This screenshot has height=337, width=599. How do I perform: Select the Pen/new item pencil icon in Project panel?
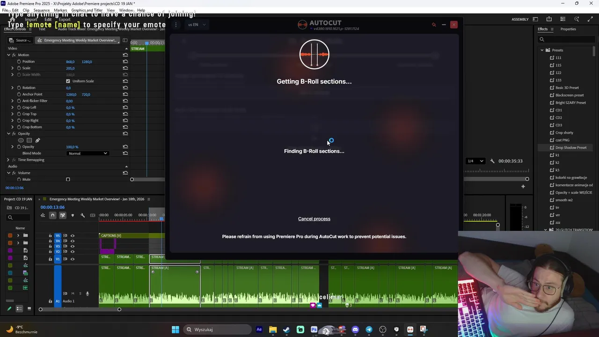click(9, 309)
